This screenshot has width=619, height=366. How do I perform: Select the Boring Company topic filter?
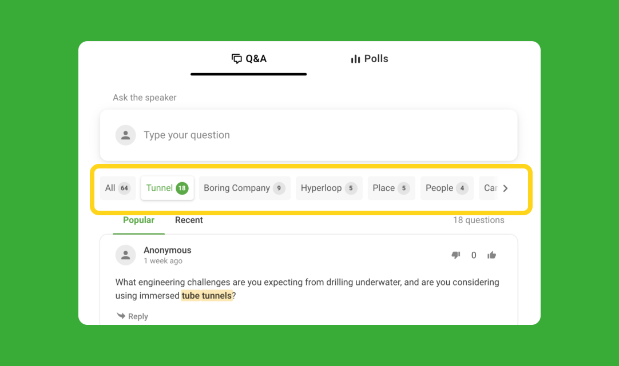click(245, 188)
